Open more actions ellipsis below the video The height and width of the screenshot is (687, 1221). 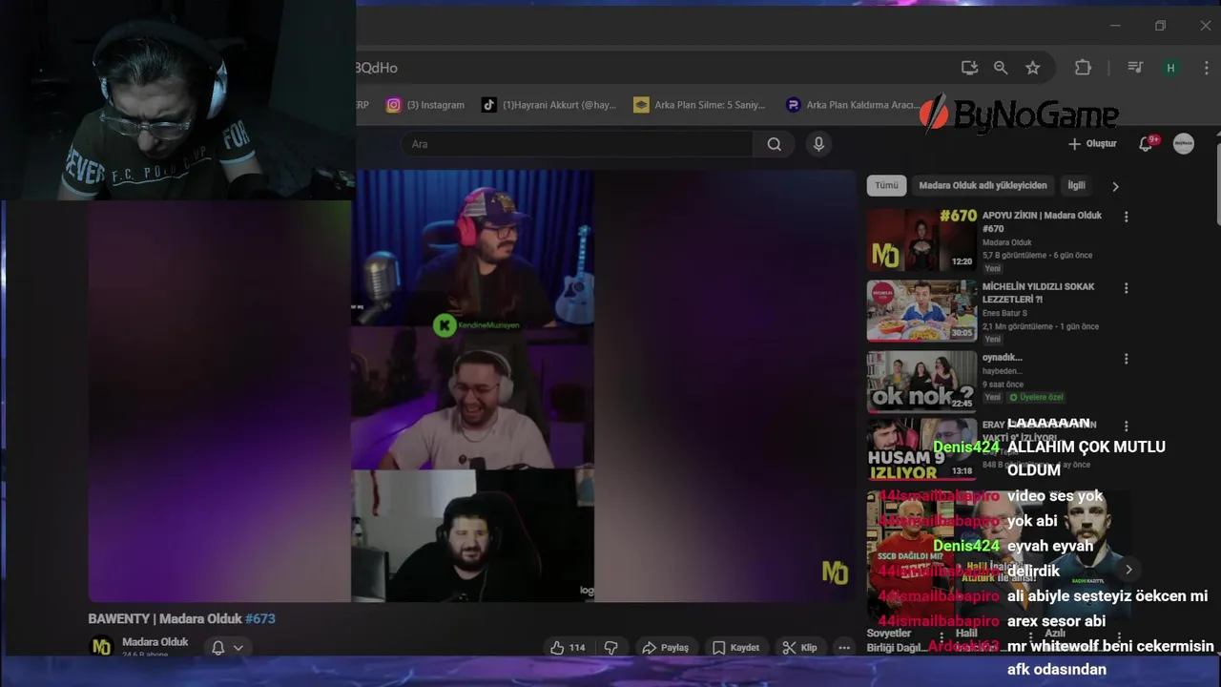pos(844,648)
